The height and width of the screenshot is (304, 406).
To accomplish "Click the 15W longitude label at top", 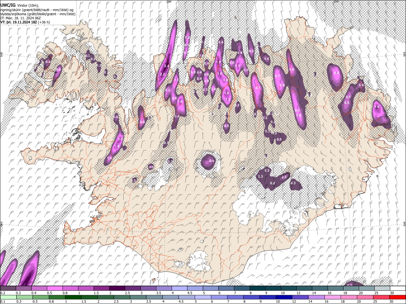I will (x=336, y=2).
